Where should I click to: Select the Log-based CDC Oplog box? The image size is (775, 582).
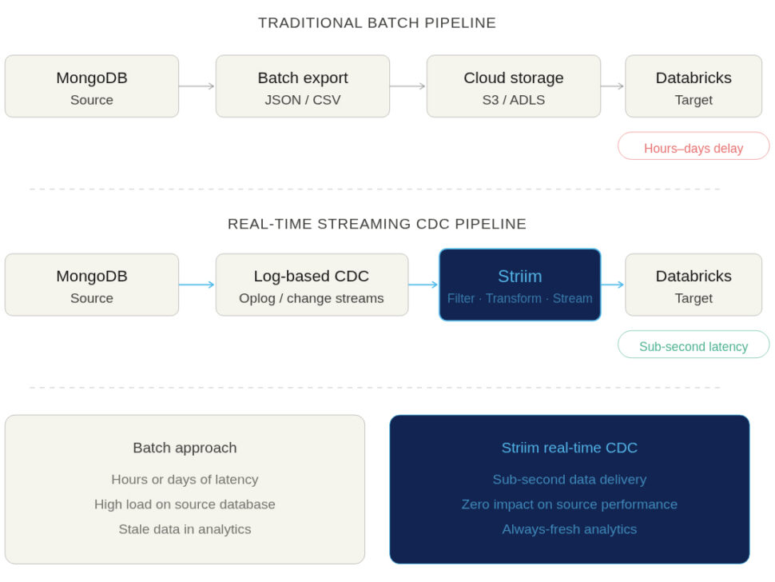click(x=312, y=285)
